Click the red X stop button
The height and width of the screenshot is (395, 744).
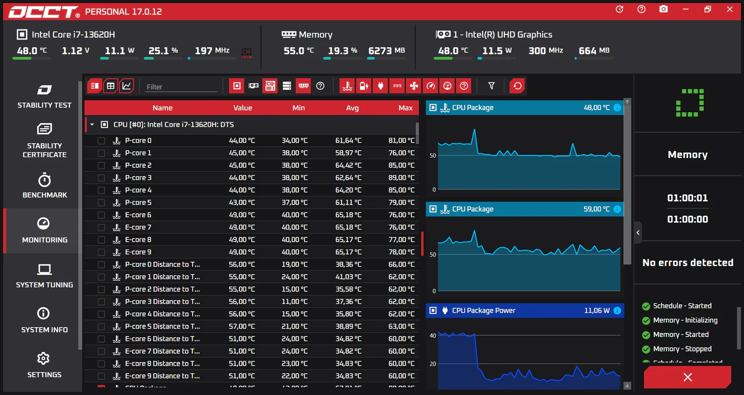click(x=687, y=377)
